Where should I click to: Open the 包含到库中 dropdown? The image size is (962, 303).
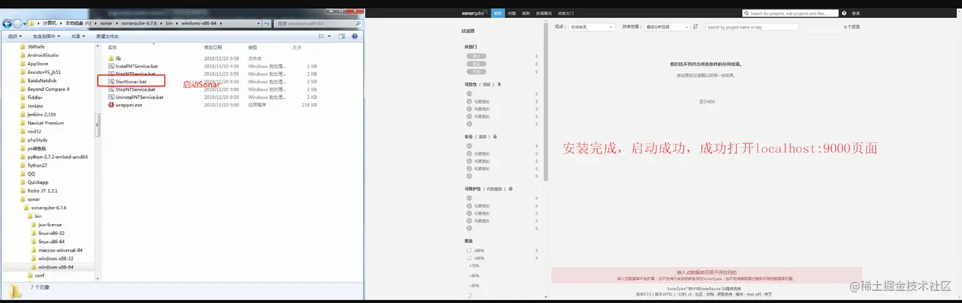(x=46, y=36)
